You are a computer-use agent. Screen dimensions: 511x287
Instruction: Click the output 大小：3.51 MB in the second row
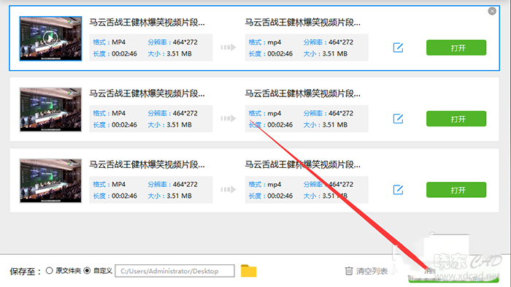pyautogui.click(x=326, y=125)
